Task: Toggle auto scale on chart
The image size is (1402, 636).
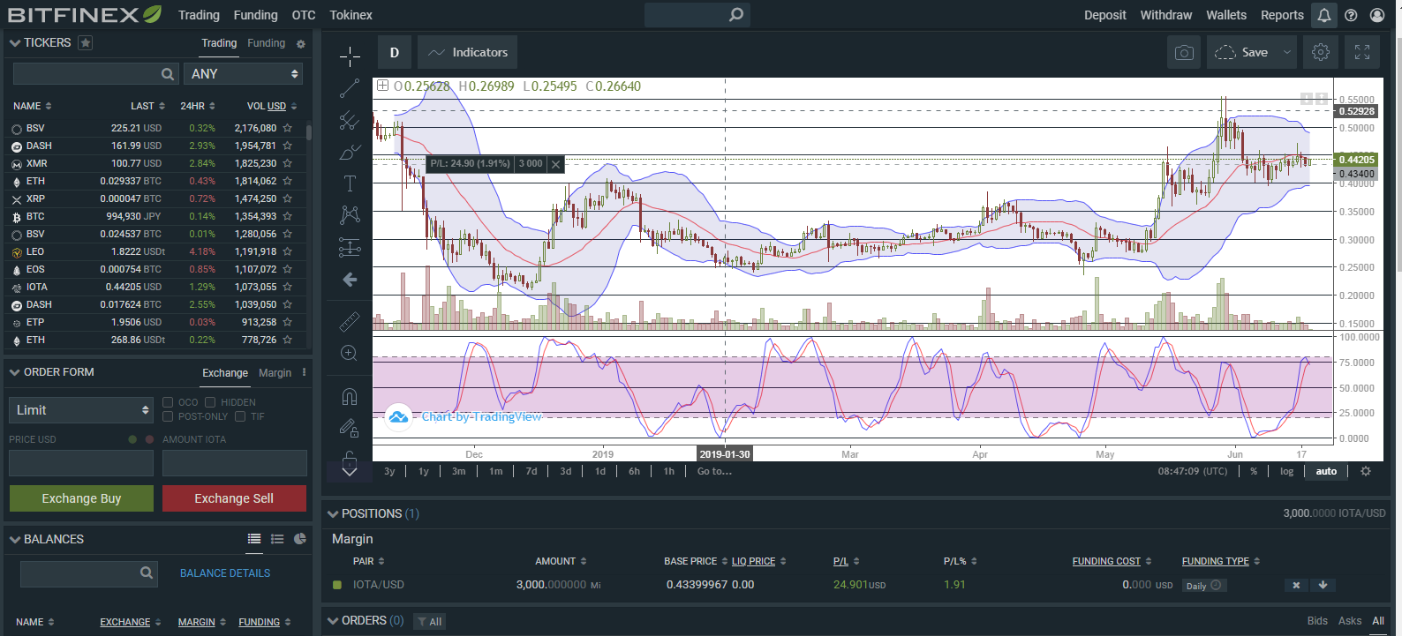Action: 1326,471
